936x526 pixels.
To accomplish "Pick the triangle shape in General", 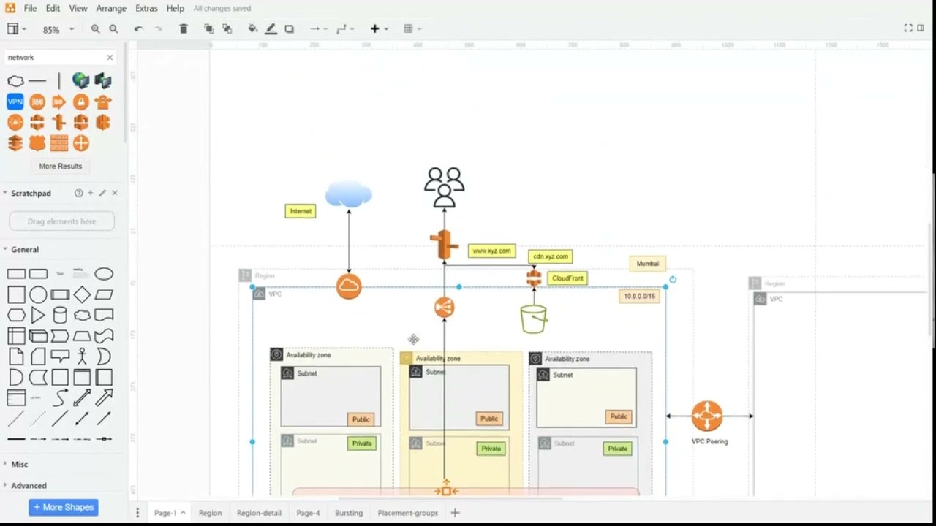I will (38, 316).
